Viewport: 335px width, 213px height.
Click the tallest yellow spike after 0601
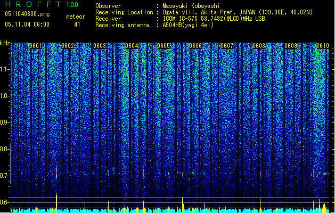(56, 203)
